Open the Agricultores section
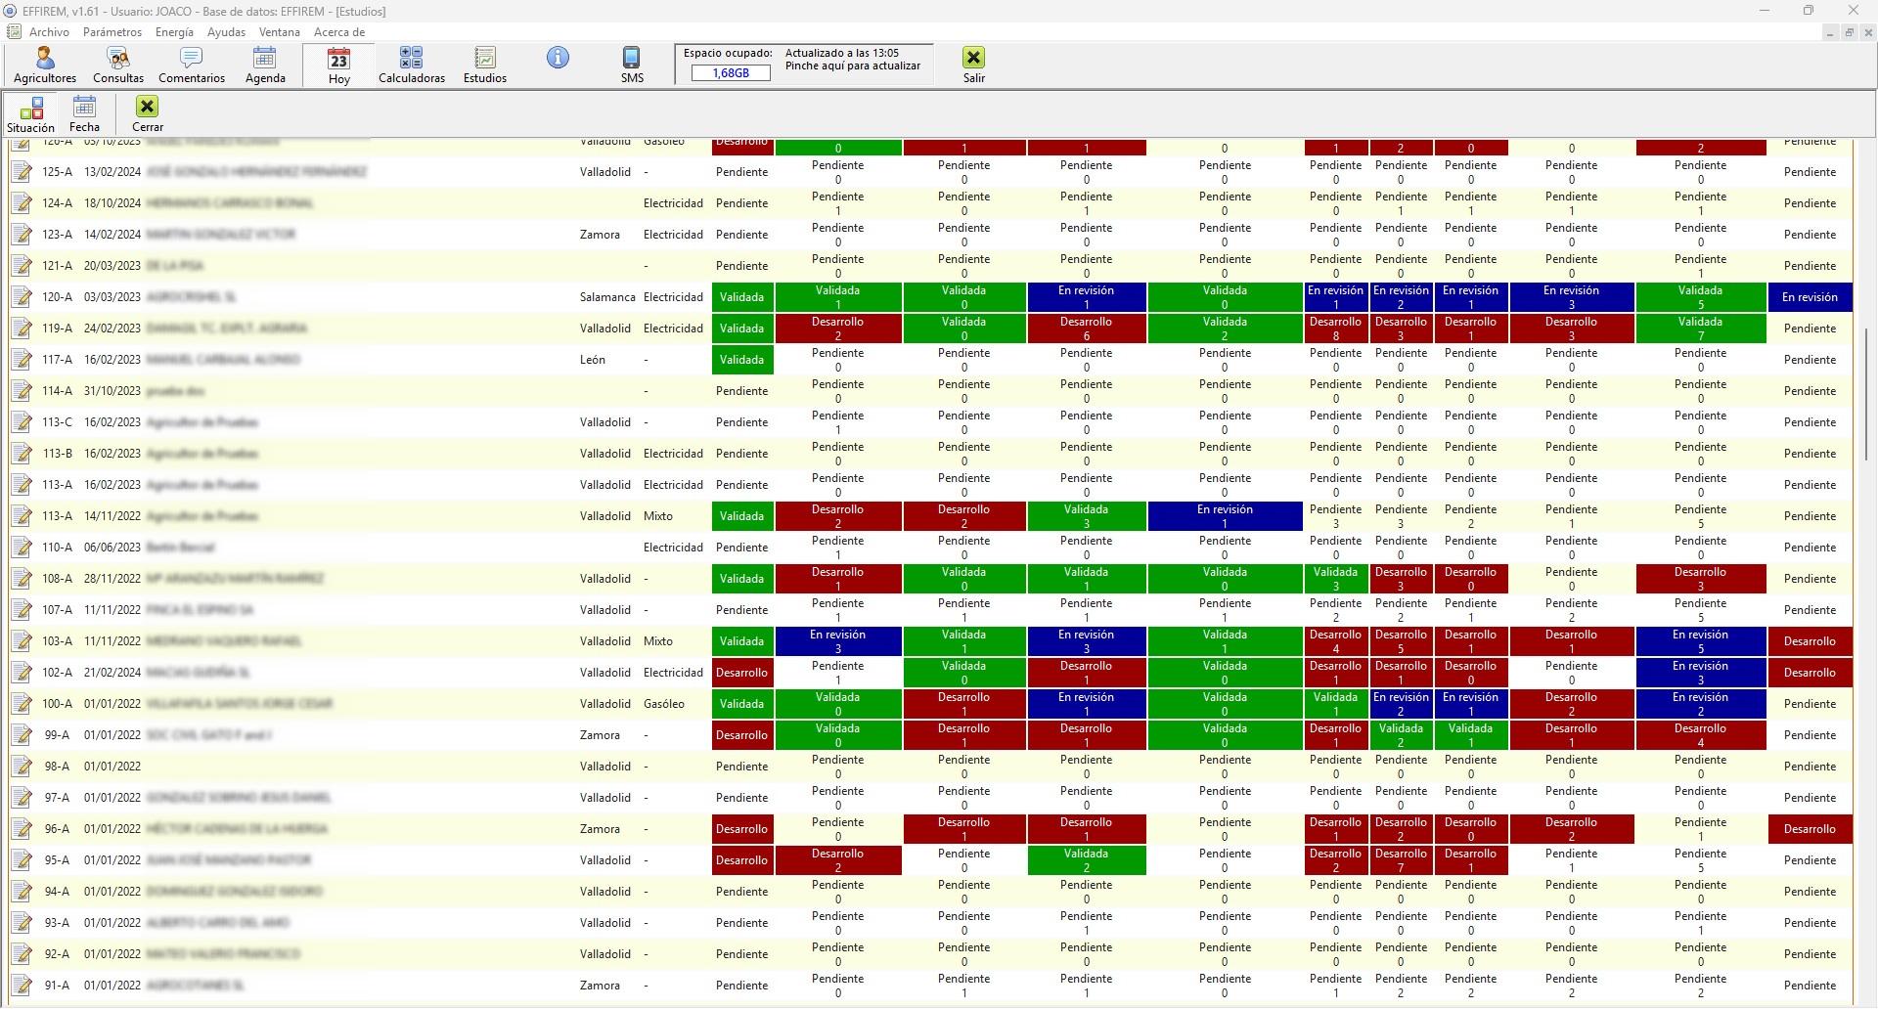The image size is (1878, 1009). (45, 65)
